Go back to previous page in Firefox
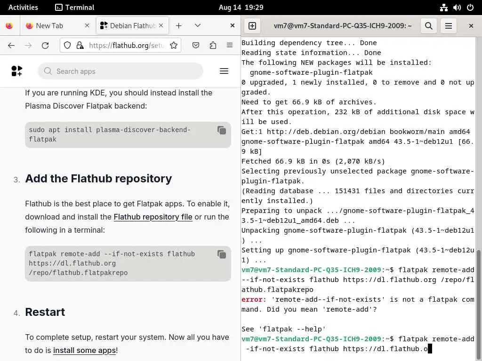The image size is (482, 361). pos(11,46)
